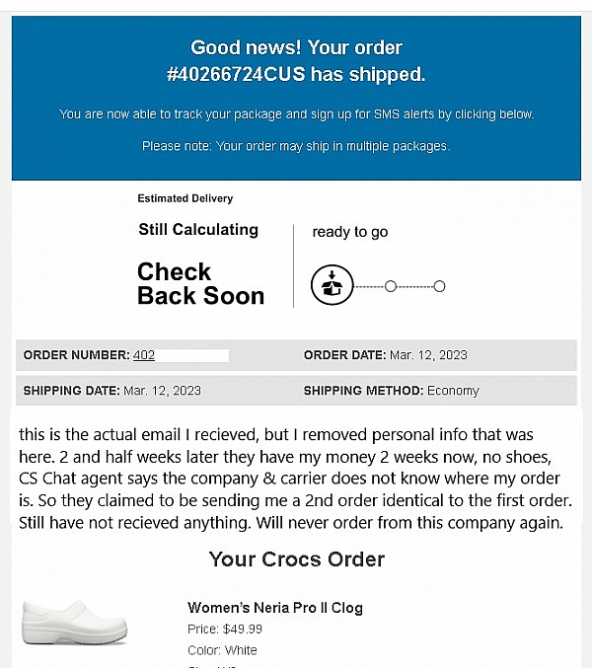Screen dimensions: 592x668
Task: Click the Economy shipping method value
Action: click(453, 391)
